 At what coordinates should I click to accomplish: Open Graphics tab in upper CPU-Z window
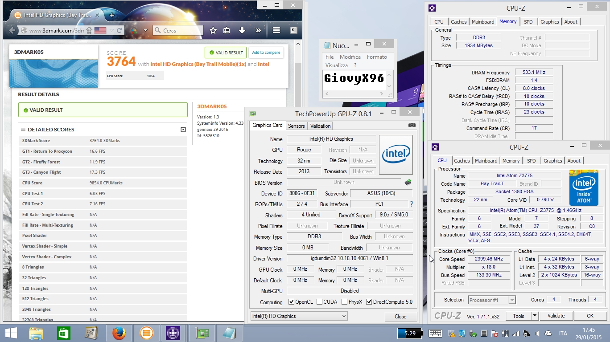point(549,22)
